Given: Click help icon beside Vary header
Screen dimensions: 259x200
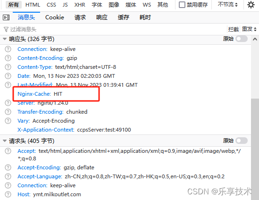Looking at the screenshot, I should pos(8,121).
